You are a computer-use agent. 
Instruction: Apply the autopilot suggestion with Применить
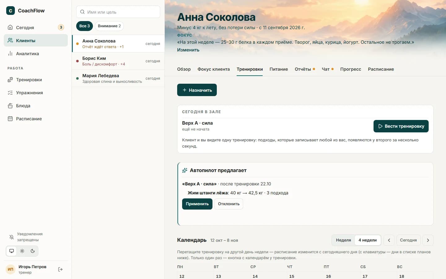coord(197,204)
